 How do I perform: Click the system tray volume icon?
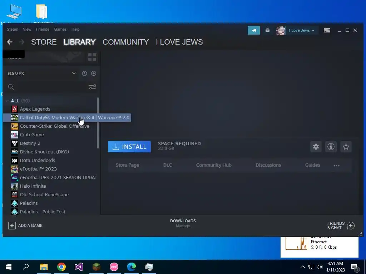320,267
